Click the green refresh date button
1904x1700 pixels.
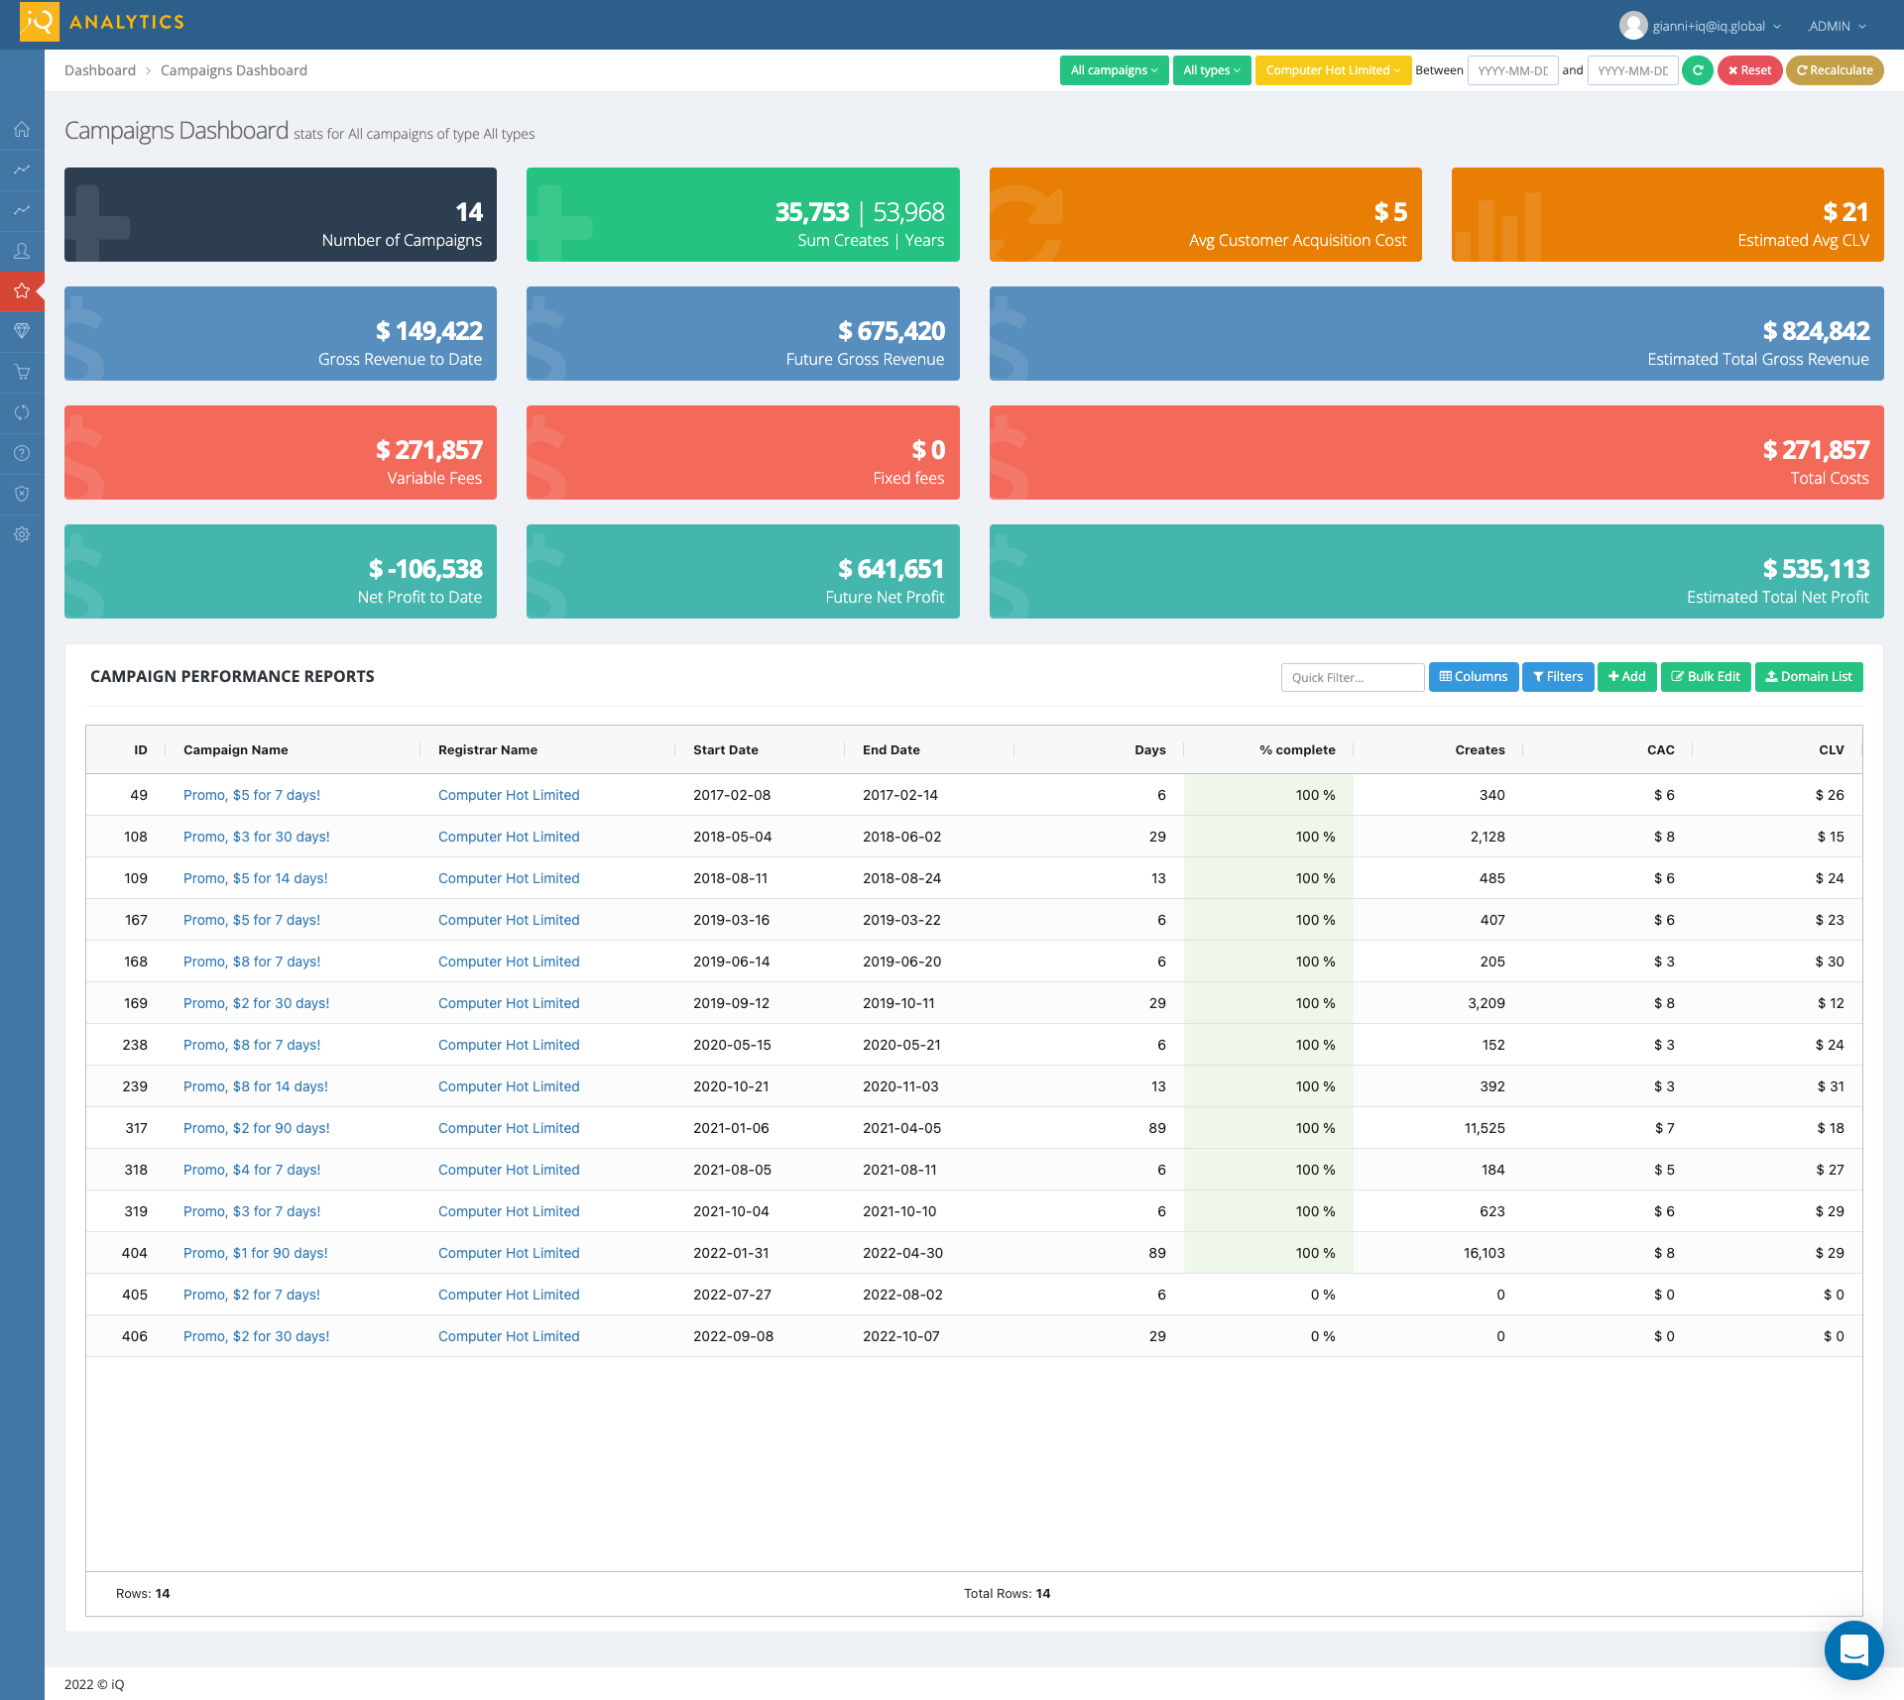pos(1697,70)
